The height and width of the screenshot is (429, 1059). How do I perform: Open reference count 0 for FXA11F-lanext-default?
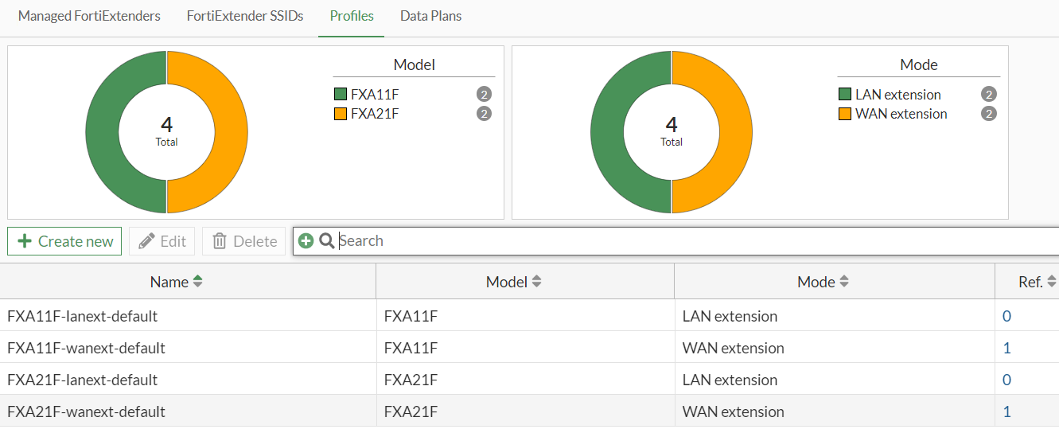coord(1006,316)
